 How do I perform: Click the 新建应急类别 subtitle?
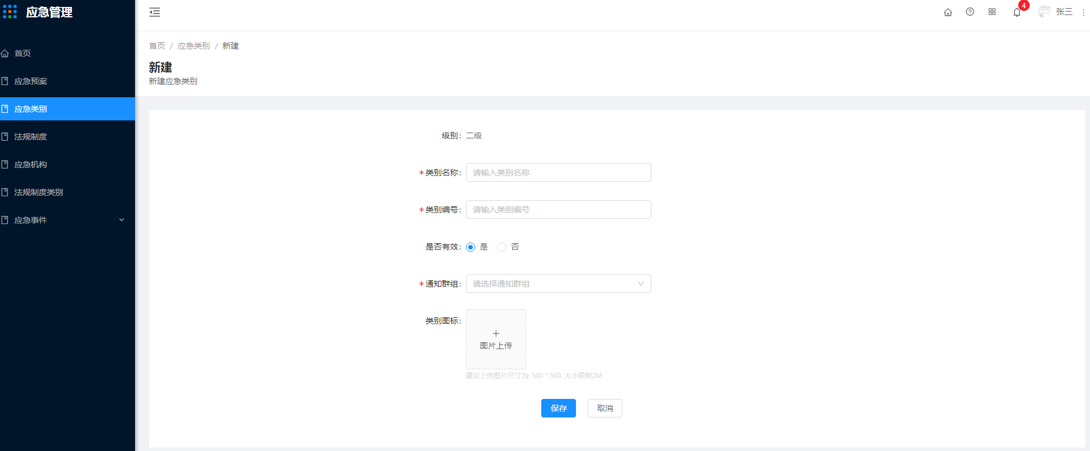click(x=173, y=81)
